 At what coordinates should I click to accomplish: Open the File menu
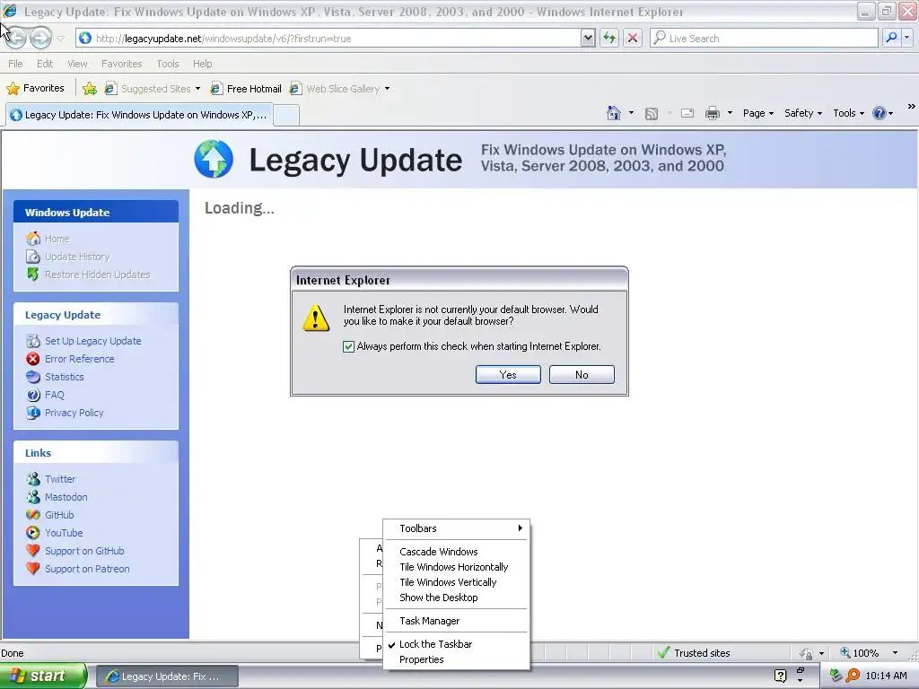pyautogui.click(x=16, y=64)
